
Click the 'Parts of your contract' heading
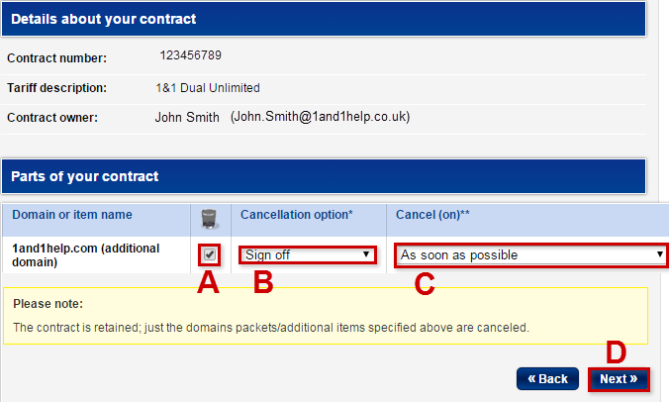[x=84, y=176]
